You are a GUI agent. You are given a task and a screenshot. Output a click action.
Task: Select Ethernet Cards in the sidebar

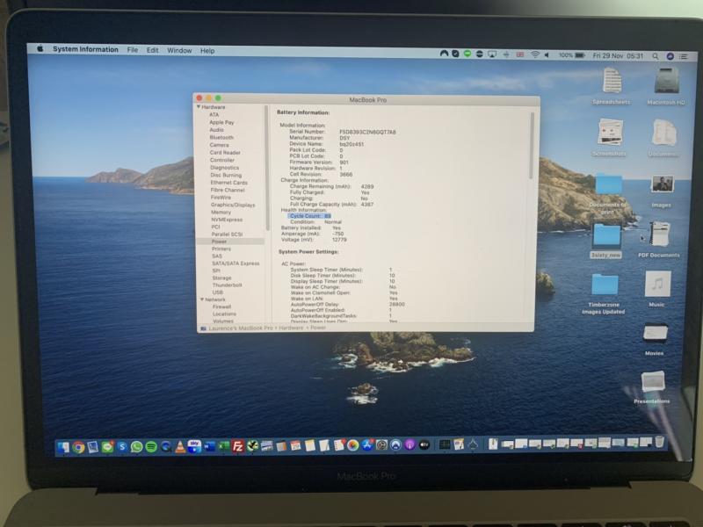coord(228,183)
